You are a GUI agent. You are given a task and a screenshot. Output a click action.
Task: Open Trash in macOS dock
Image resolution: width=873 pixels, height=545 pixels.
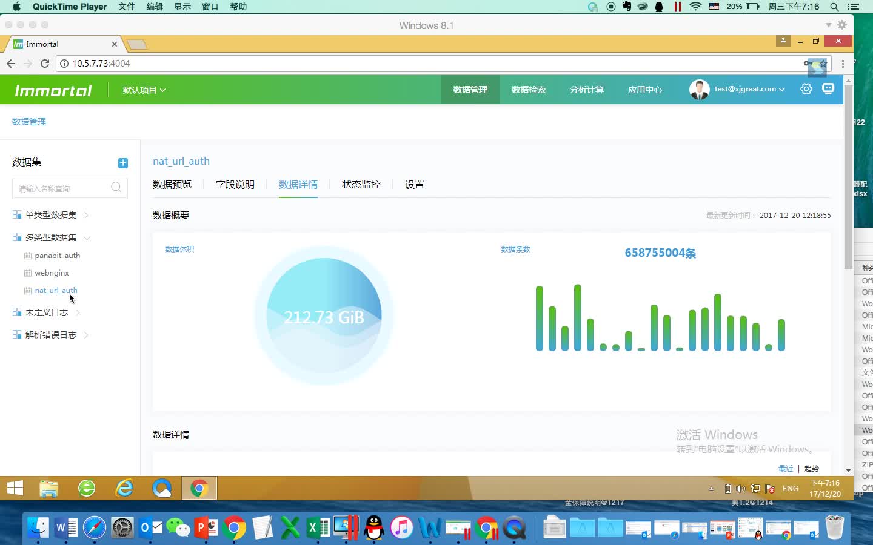835,527
